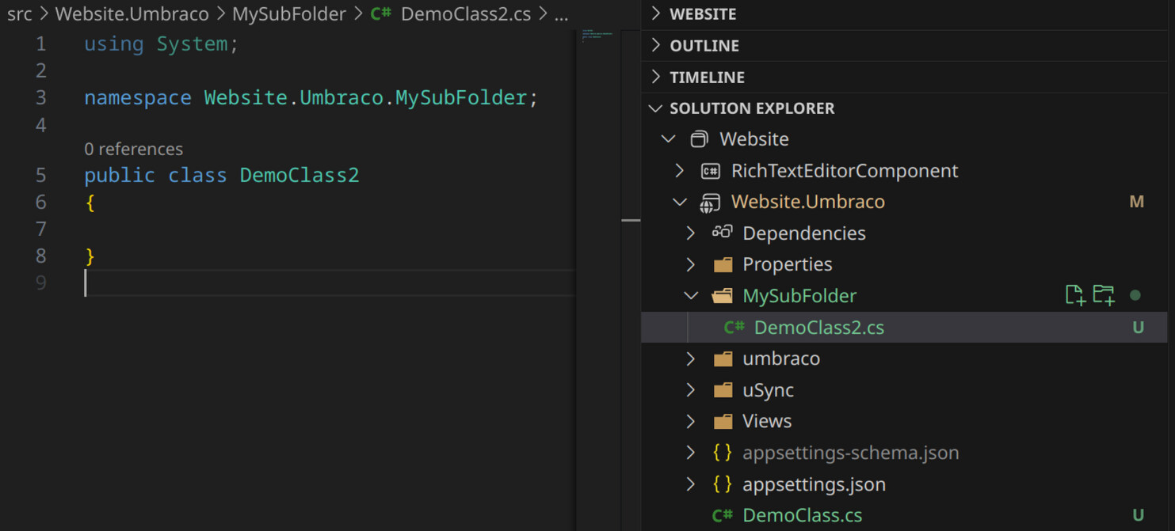This screenshot has width=1175, height=531.
Task: Expand the OUTLINE panel section
Action: [655, 45]
